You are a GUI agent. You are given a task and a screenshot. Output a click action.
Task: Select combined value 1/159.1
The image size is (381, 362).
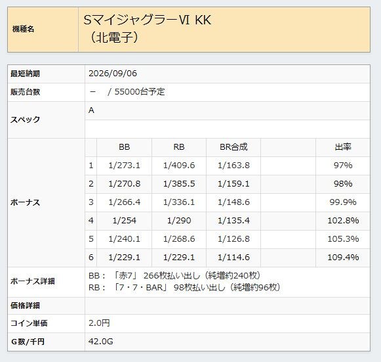click(x=233, y=184)
